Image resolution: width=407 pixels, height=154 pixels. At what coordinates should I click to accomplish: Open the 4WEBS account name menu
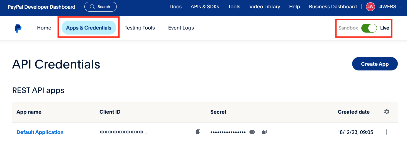390,7
